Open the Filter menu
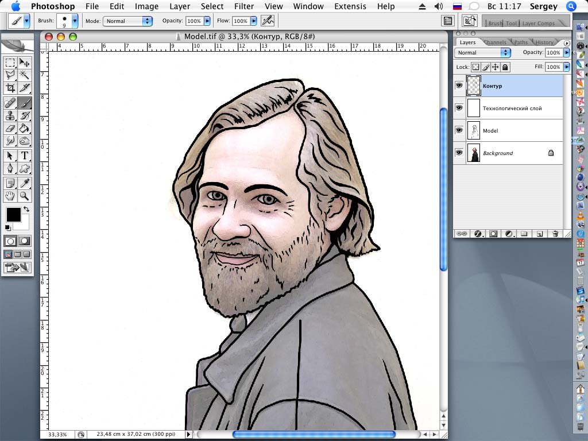Screen dimensions: 588x441 tap(244, 6)
